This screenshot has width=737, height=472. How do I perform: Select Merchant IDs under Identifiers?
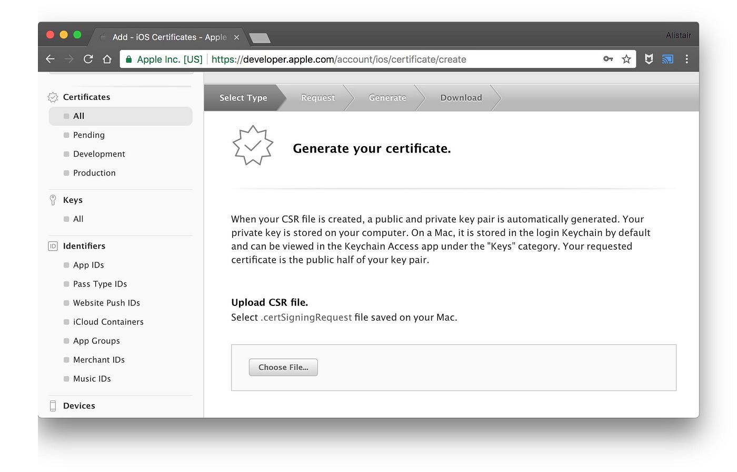tap(99, 360)
